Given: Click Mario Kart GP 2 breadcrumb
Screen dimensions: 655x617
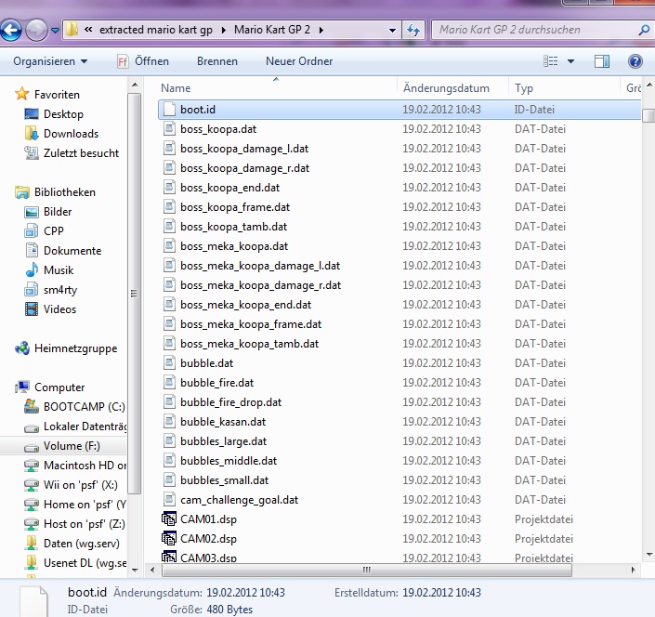Looking at the screenshot, I should [272, 30].
